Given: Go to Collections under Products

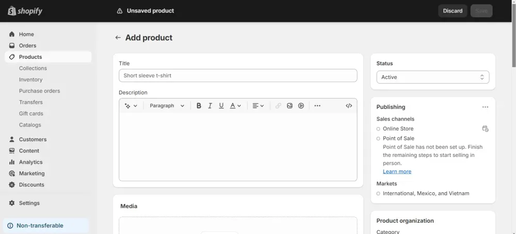Looking at the screenshot, I should (33, 68).
